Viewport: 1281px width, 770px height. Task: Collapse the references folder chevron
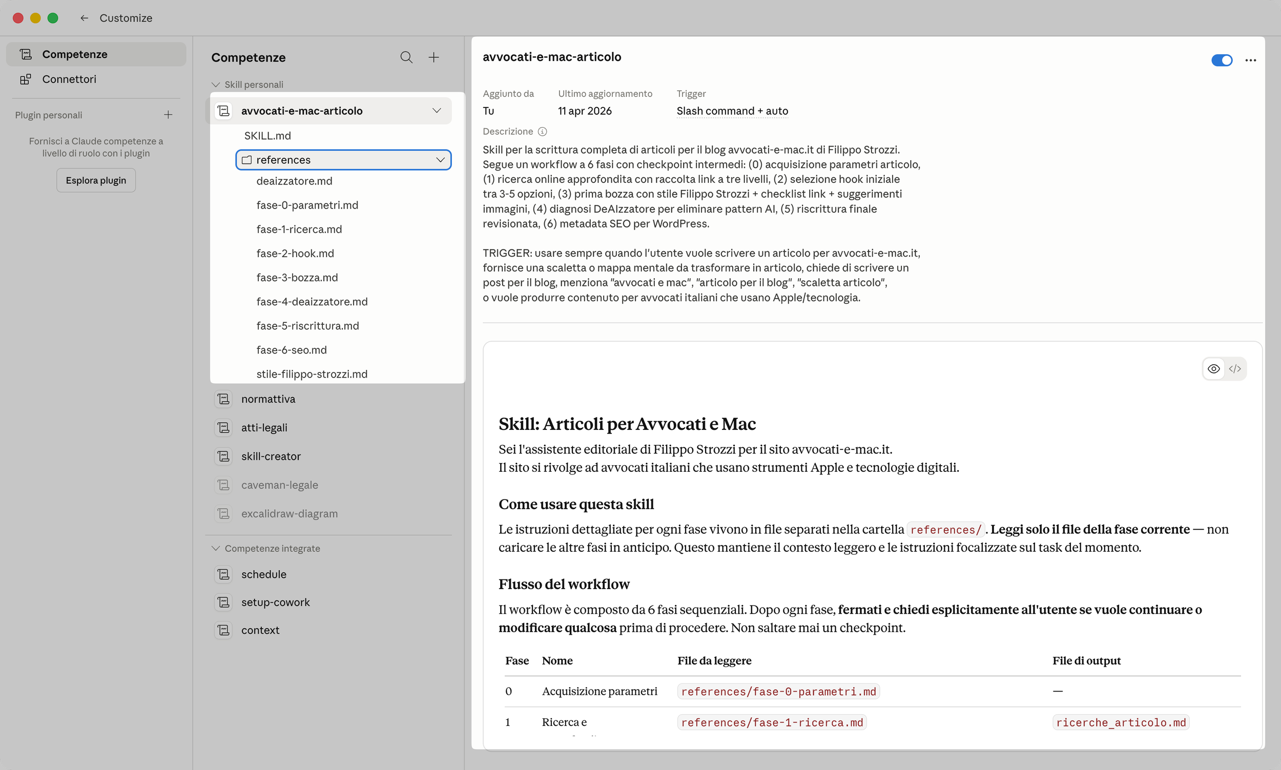coord(440,160)
